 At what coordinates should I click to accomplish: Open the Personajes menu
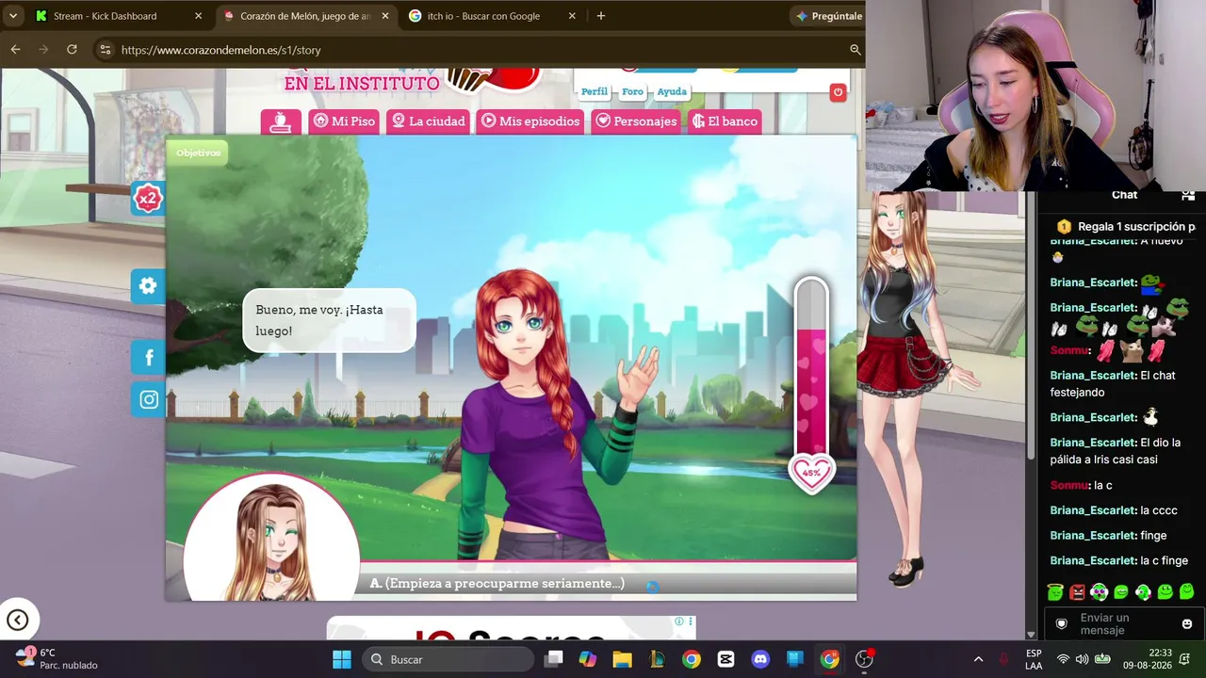[636, 121]
